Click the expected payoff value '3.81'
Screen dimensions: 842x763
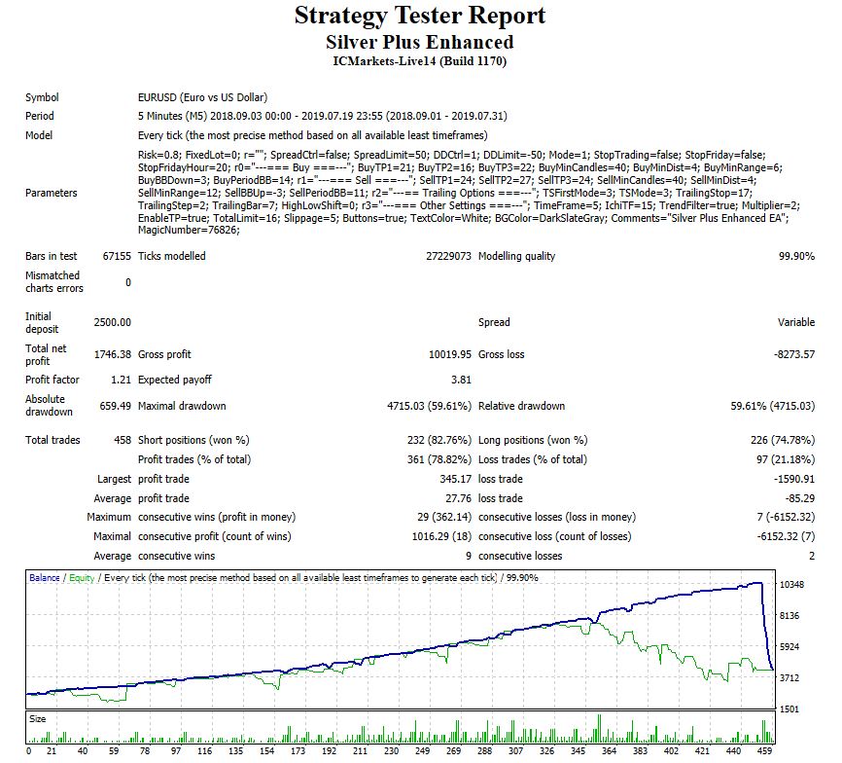[461, 380]
